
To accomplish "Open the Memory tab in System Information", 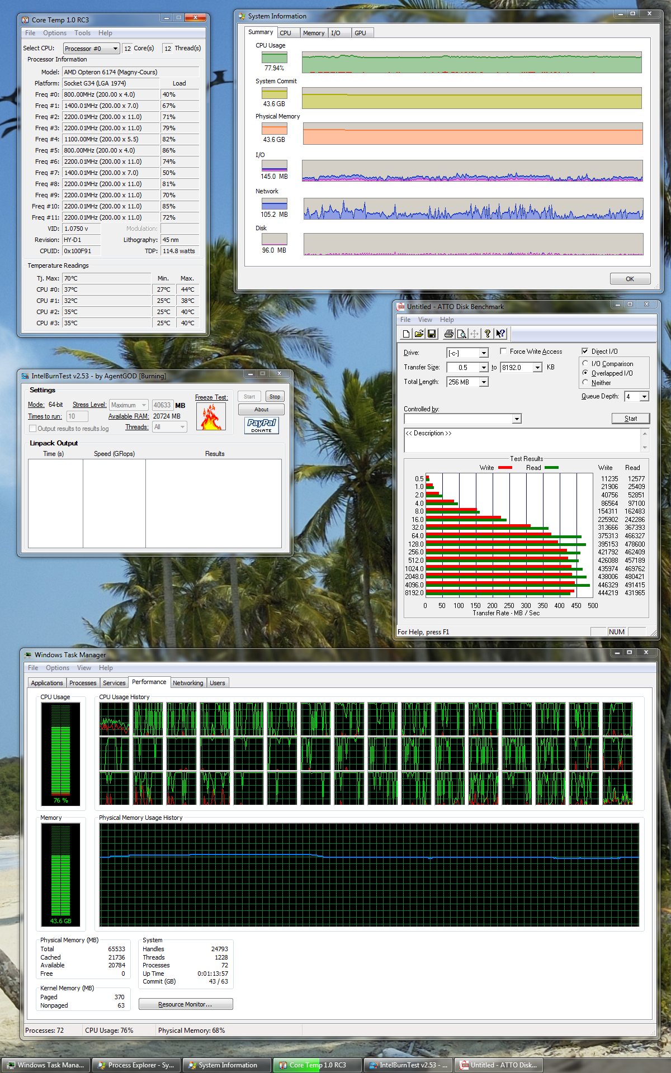I will click(314, 33).
